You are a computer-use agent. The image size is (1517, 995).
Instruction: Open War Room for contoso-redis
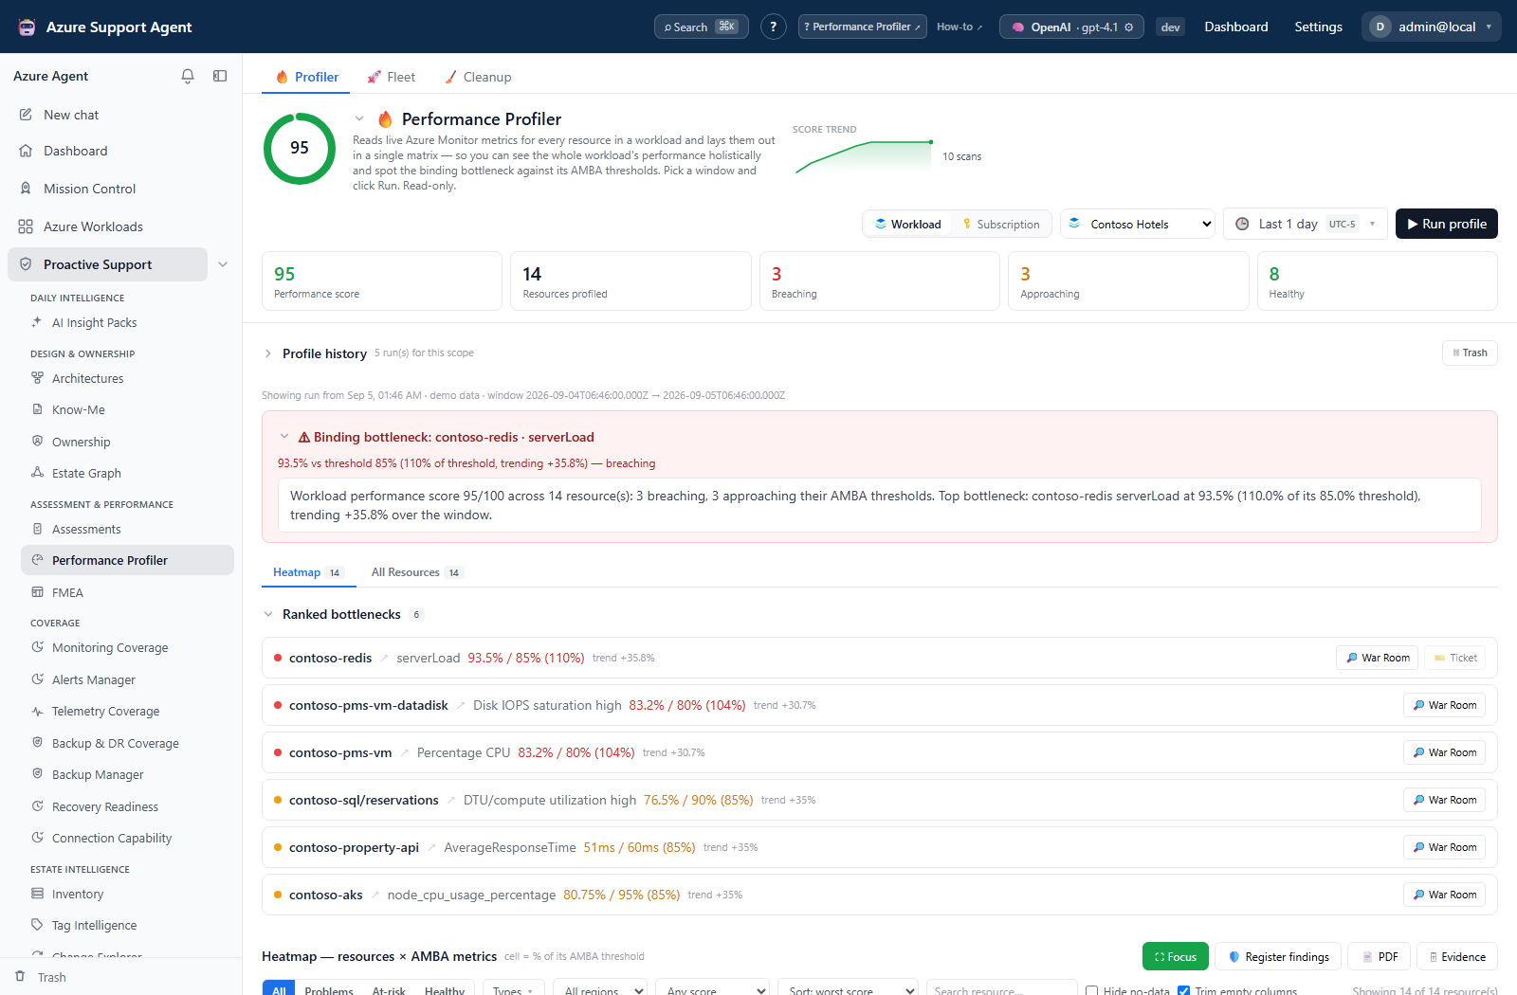[1378, 658]
